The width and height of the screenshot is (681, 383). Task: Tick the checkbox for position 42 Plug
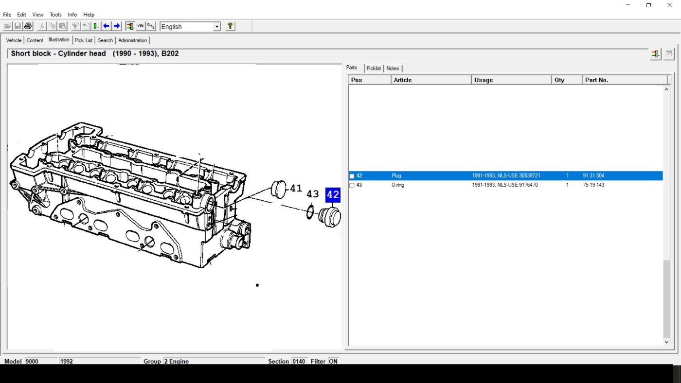pyautogui.click(x=352, y=176)
